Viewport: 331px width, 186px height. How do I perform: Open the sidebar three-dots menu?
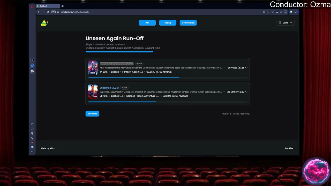(x=32, y=152)
